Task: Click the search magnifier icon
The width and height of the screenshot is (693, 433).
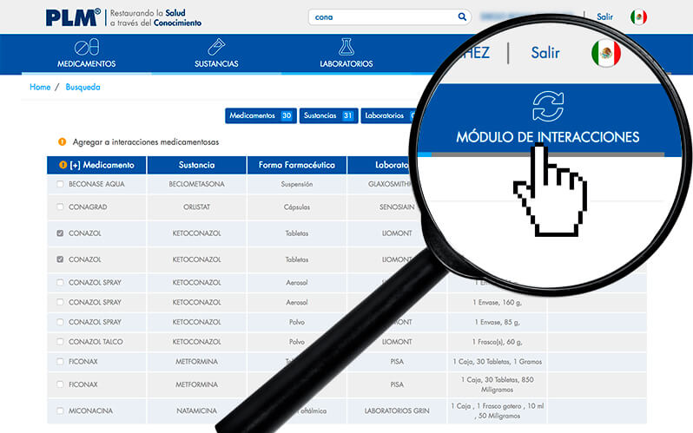Action: [x=462, y=16]
